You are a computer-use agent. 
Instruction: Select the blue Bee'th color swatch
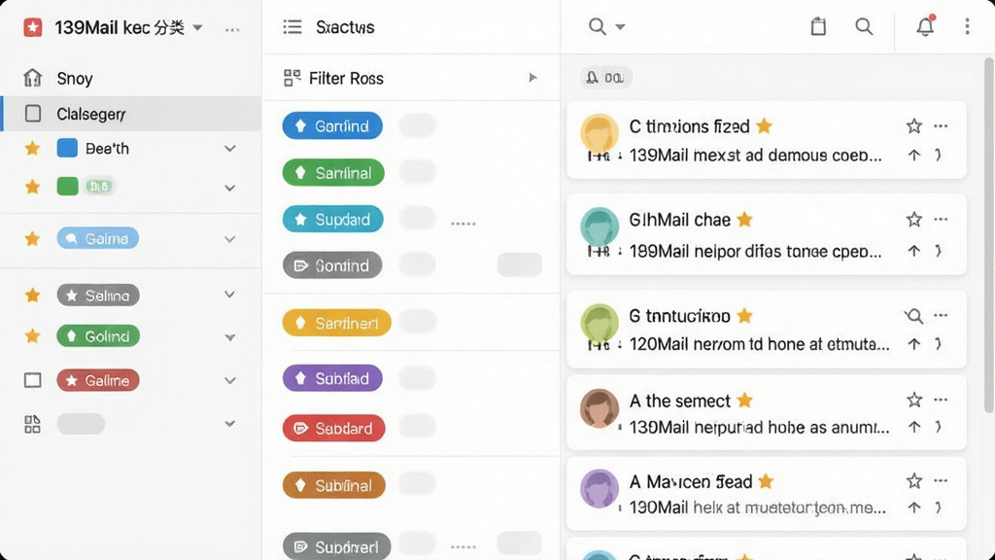67,148
